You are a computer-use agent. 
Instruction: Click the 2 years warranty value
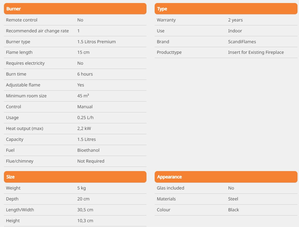[x=235, y=20]
